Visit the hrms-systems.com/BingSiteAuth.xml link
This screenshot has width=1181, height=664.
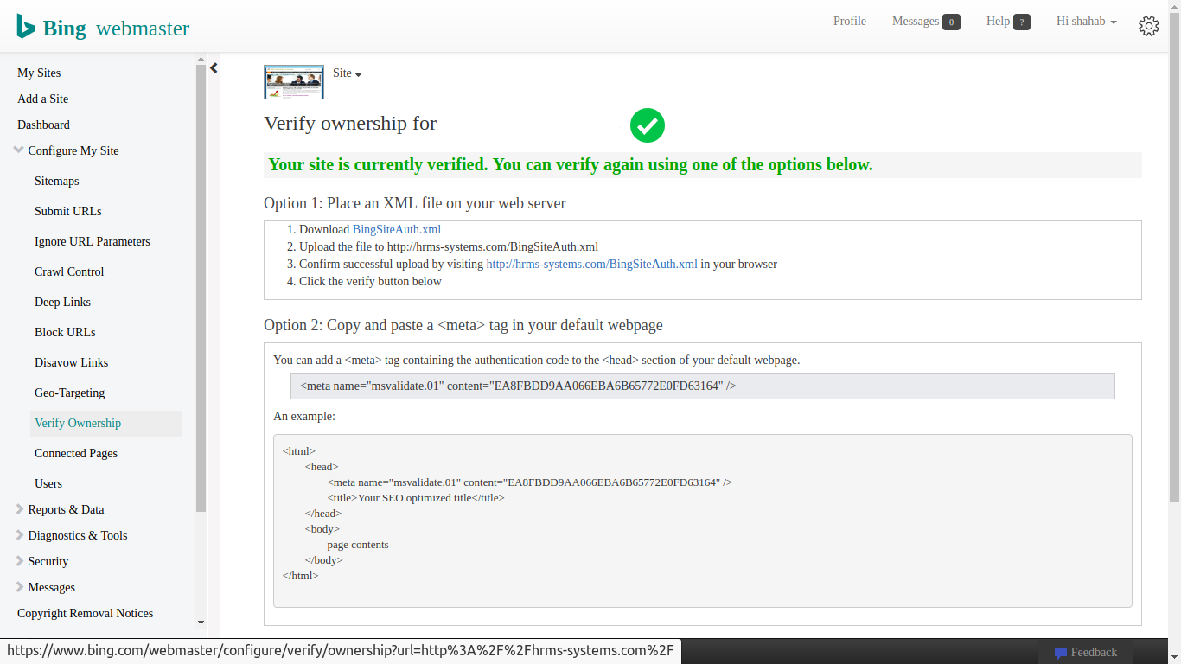(x=592, y=264)
